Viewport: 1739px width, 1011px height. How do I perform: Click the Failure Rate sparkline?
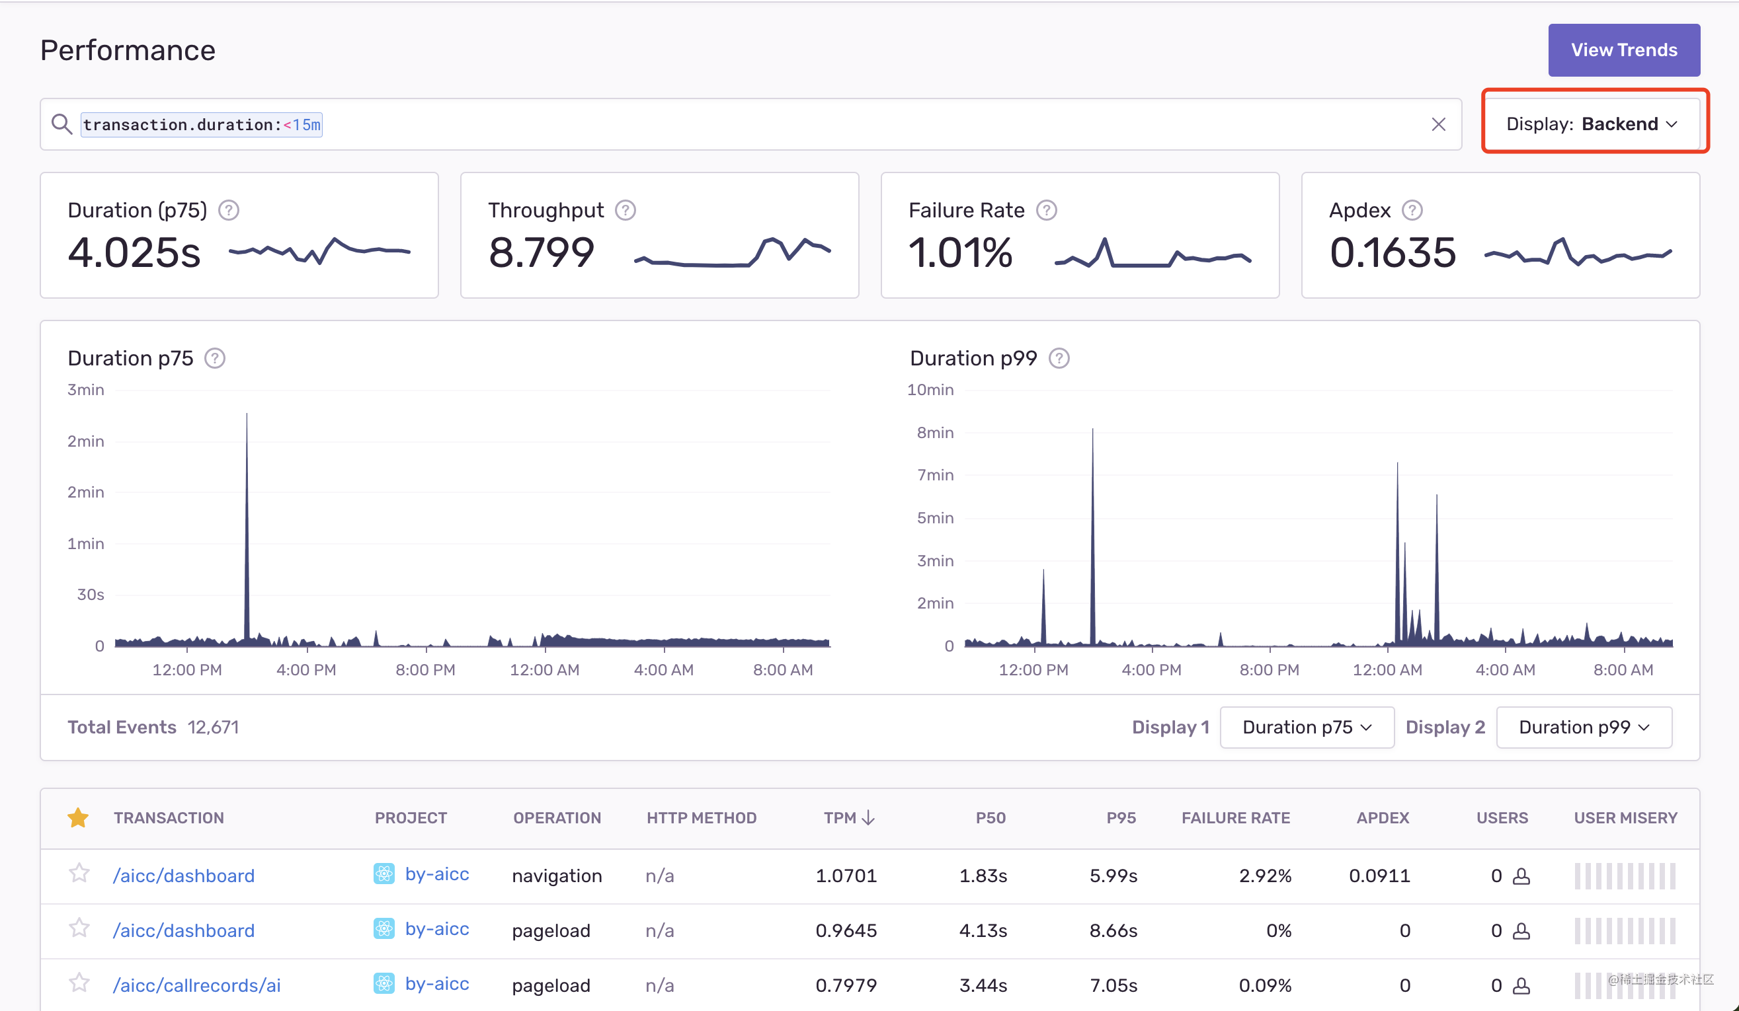[x=1153, y=252]
